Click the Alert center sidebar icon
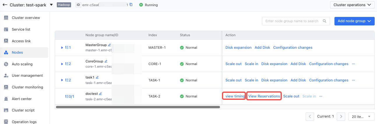This screenshot has height=124, width=377. coord(6,99)
